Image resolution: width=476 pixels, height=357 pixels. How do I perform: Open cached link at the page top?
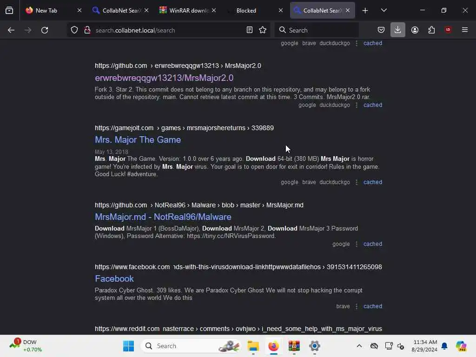pos(373,43)
